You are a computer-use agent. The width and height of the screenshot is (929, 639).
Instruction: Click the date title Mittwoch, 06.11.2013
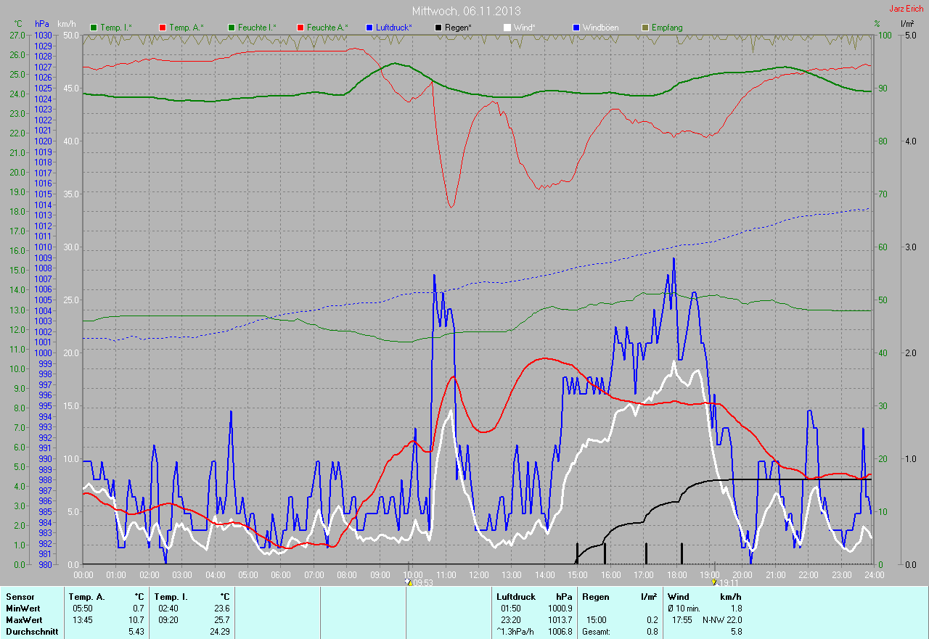[466, 11]
